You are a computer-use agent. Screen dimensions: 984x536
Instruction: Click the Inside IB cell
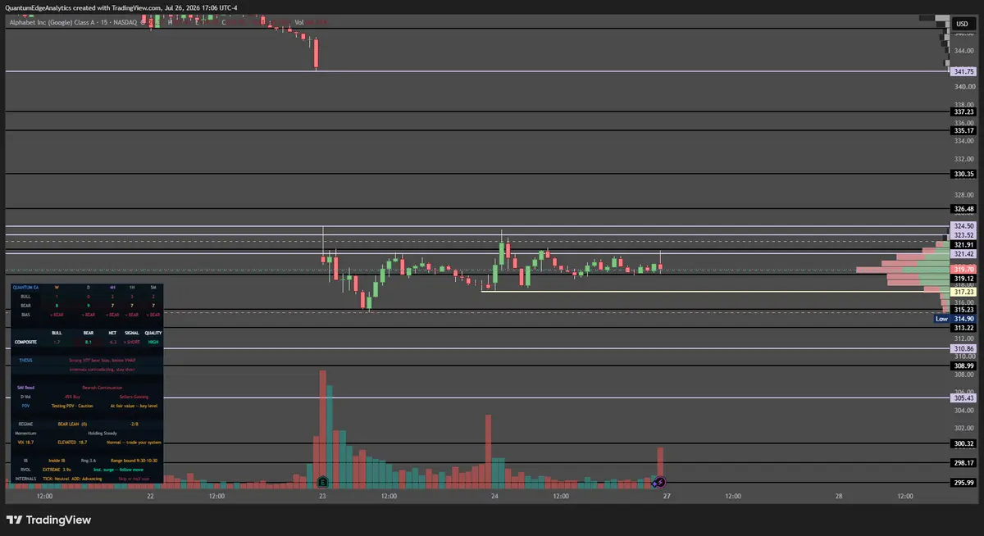tap(57, 461)
